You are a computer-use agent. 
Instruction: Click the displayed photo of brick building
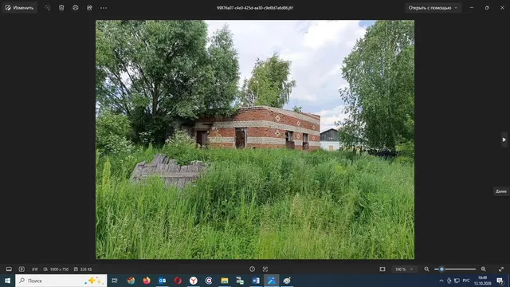tap(255, 140)
